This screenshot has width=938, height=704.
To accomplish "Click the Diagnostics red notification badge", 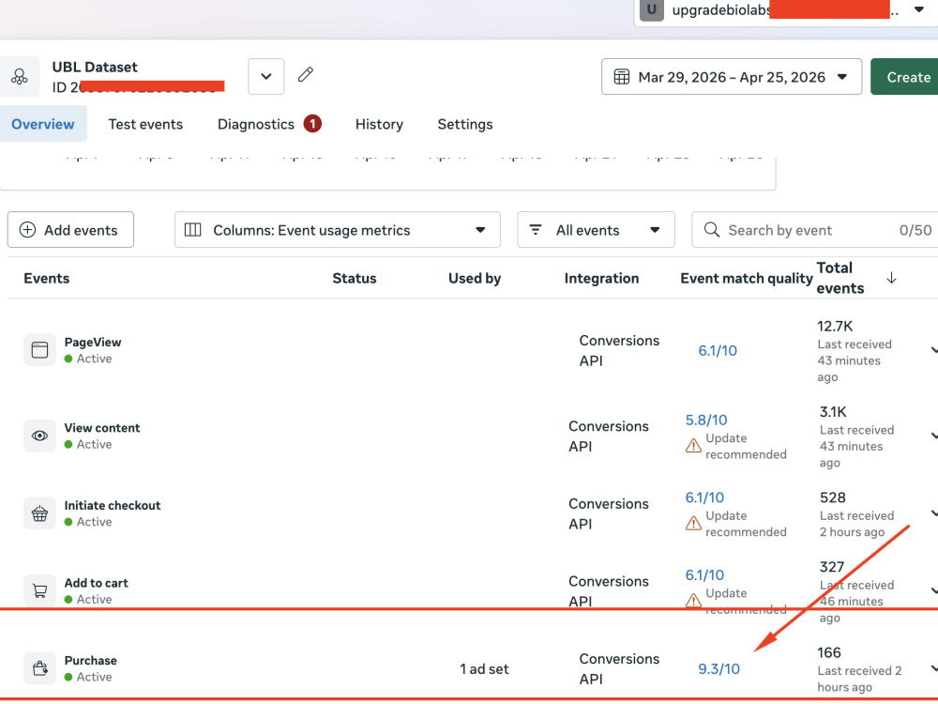I will 312,124.
